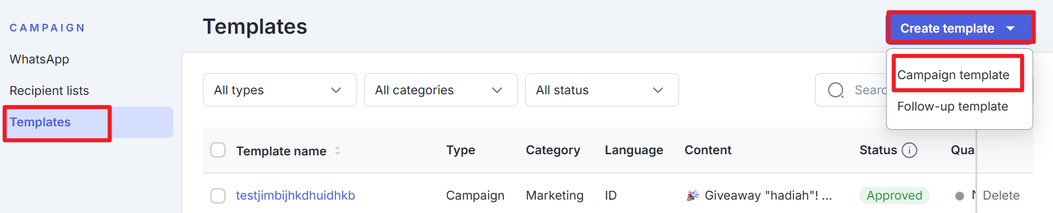
Task: Sort by Template name arrows icon
Action: click(337, 151)
